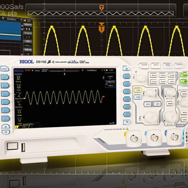This screenshot has width=188, height=188.
Task: Push the softkey beside the +Width item
Action: click(6, 110)
